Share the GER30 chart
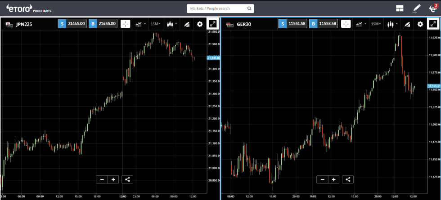The image size is (441, 200). pyautogui.click(x=347, y=179)
